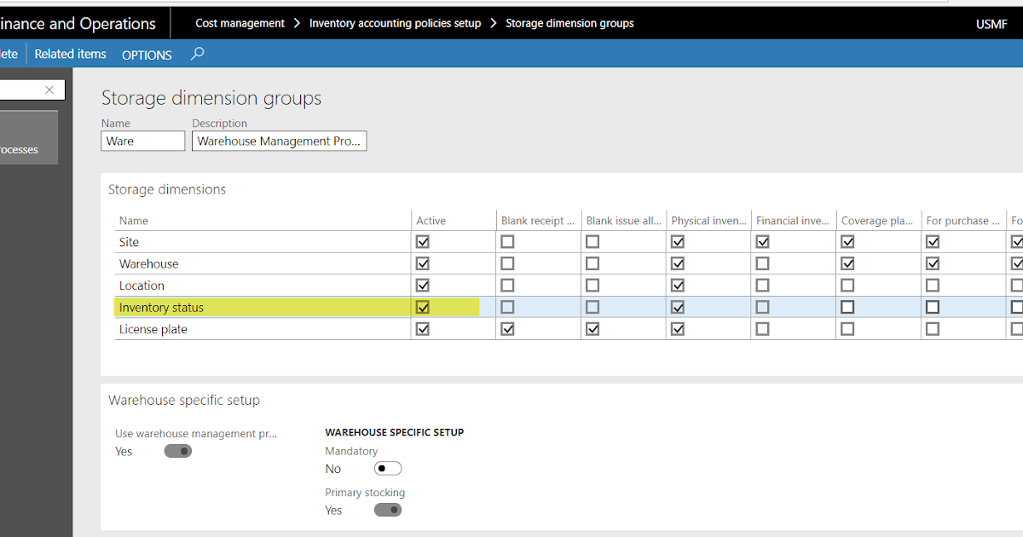Clear the filter box with X icon

[49, 89]
